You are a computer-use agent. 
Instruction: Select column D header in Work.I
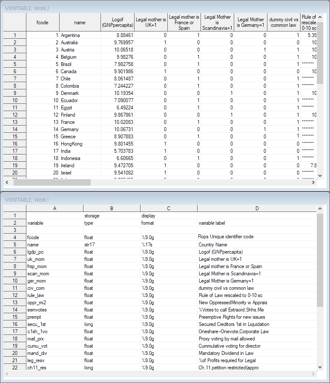(257, 209)
